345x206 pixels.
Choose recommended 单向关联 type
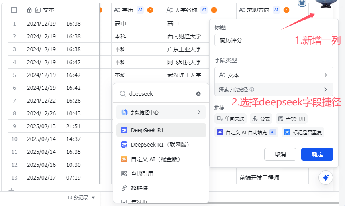[231, 119]
